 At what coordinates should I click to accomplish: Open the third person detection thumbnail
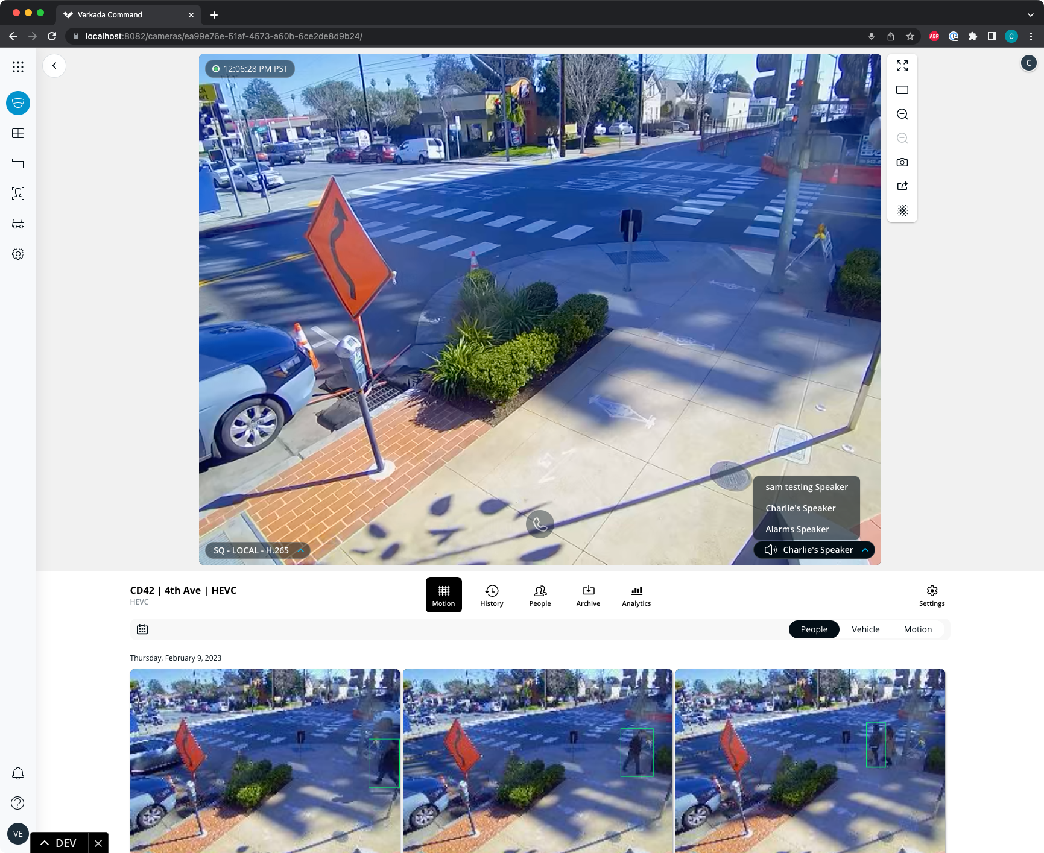click(x=810, y=761)
